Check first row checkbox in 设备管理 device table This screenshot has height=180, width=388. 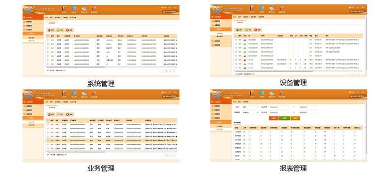(x=236, y=40)
